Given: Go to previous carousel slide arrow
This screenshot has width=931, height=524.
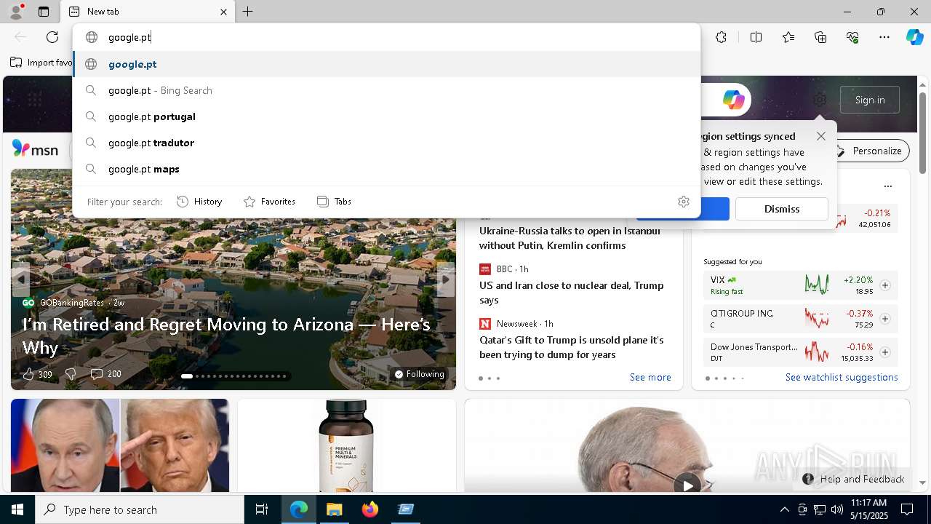Looking at the screenshot, I should click(21, 279).
